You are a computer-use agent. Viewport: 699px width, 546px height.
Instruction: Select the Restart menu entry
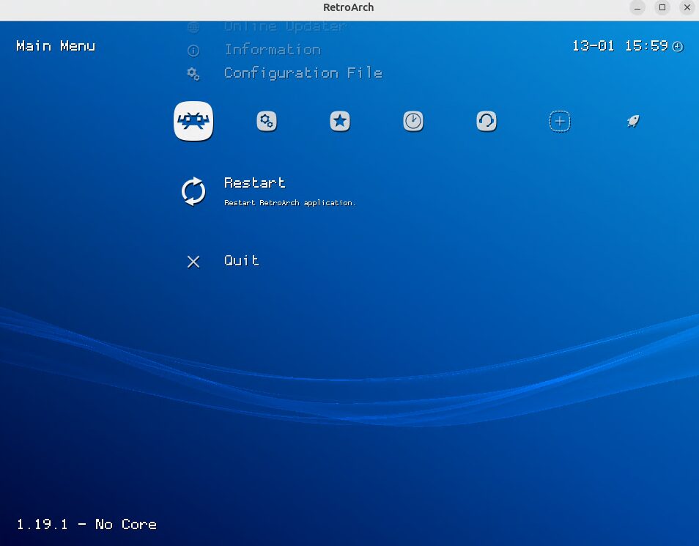[255, 183]
